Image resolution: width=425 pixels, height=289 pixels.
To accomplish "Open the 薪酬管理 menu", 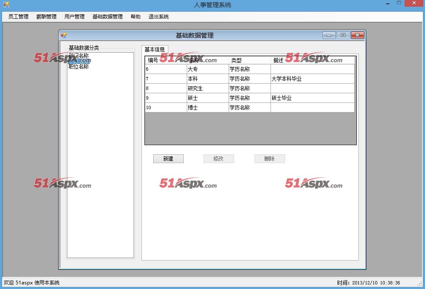I will pos(46,17).
